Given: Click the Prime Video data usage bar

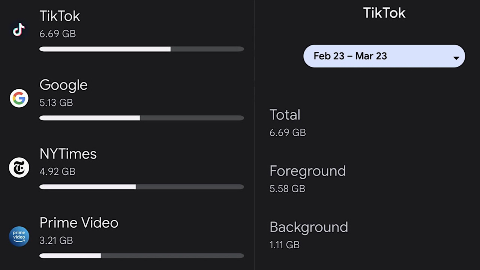Looking at the screenshot, I should pos(141,256).
